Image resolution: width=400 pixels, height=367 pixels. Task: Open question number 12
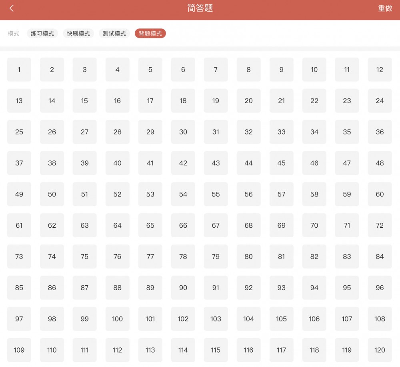pos(380,69)
